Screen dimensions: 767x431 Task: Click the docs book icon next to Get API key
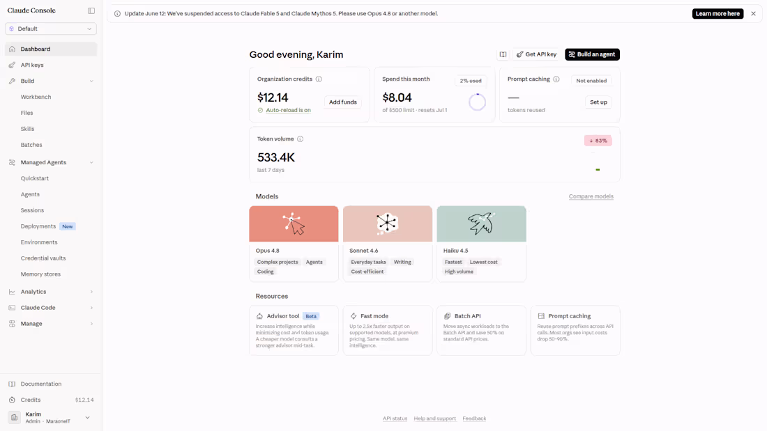pos(503,54)
